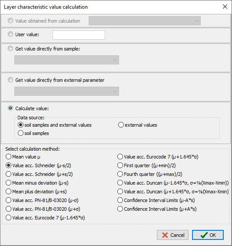Open the sample selection dropdown
Viewport: 232px width, 246px height.
(x=66, y=60)
